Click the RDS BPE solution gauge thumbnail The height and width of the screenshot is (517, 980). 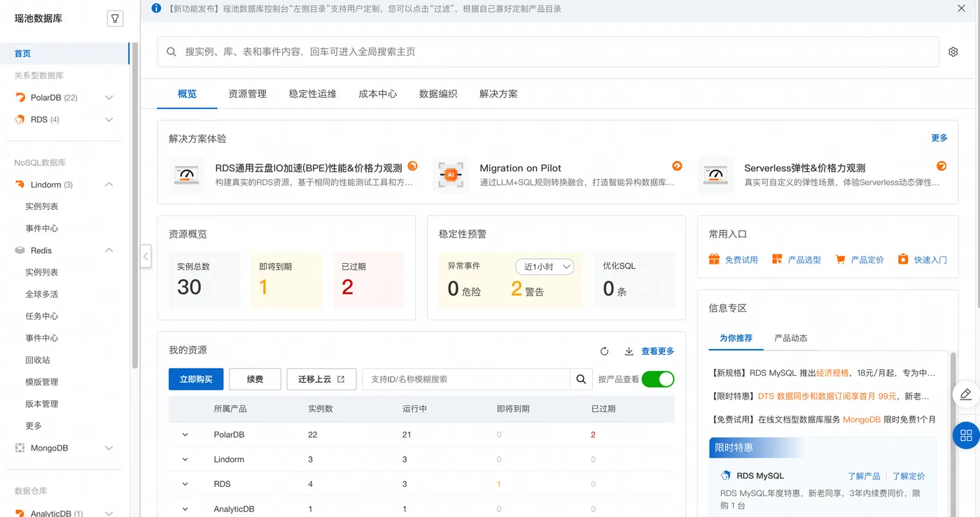click(x=187, y=175)
